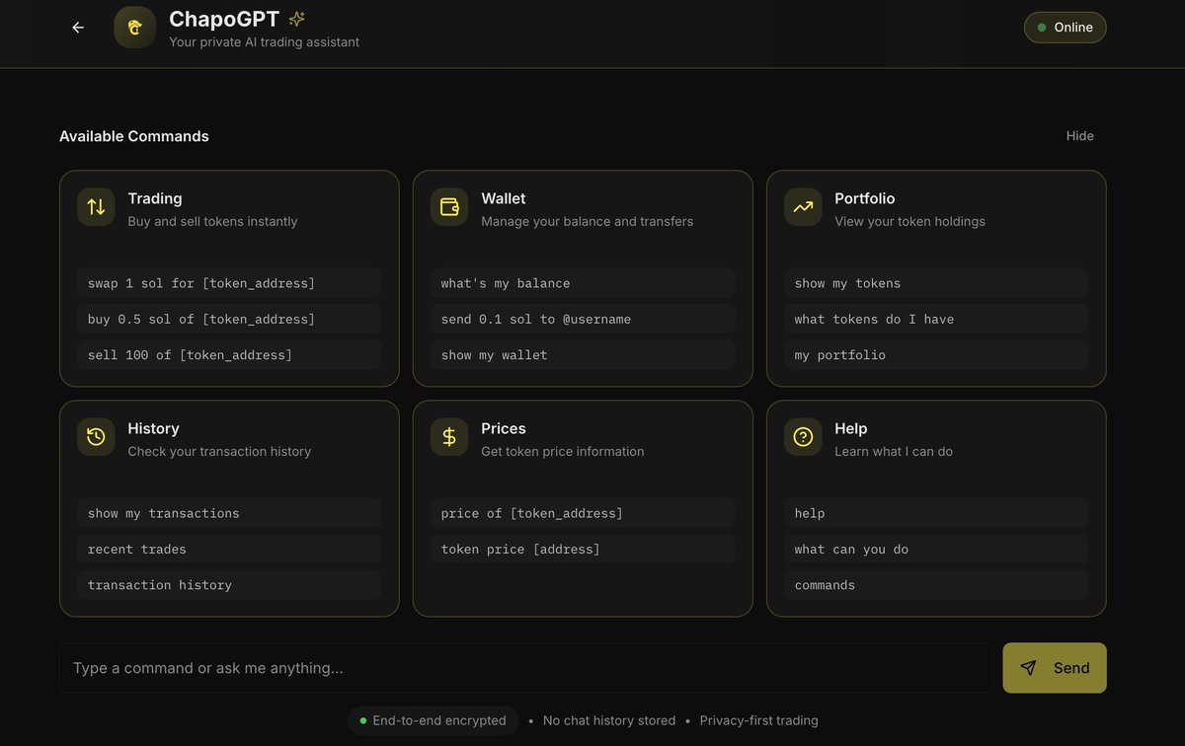Select "swap 1 sol for [token_address]" command

pyautogui.click(x=229, y=283)
